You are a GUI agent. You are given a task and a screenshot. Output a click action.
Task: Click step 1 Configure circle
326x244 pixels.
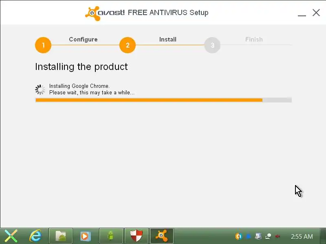point(43,45)
